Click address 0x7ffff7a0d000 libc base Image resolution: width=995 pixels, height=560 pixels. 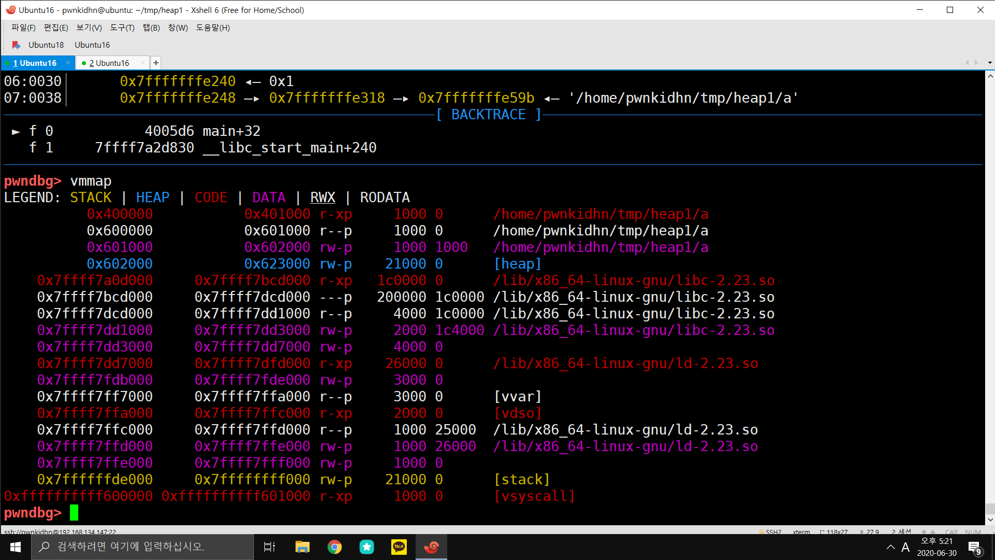click(x=95, y=281)
